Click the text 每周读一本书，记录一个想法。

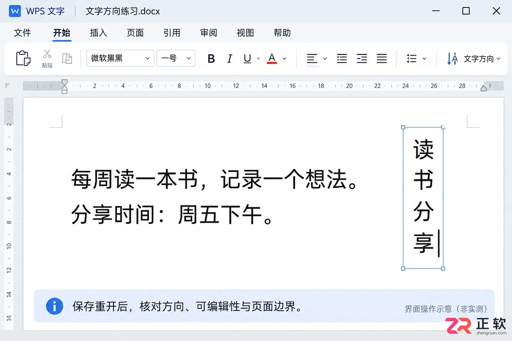[x=214, y=179]
